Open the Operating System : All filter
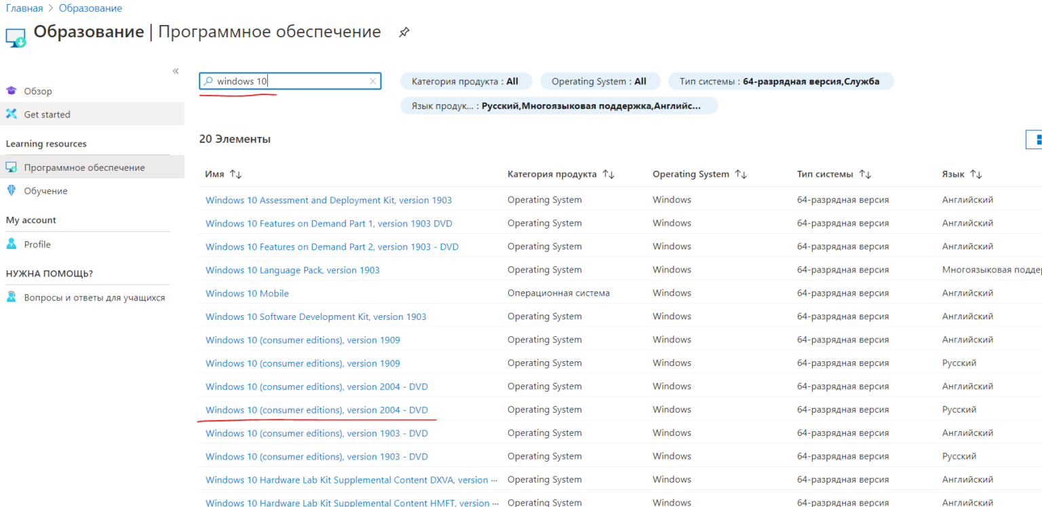1042x507 pixels. point(599,81)
